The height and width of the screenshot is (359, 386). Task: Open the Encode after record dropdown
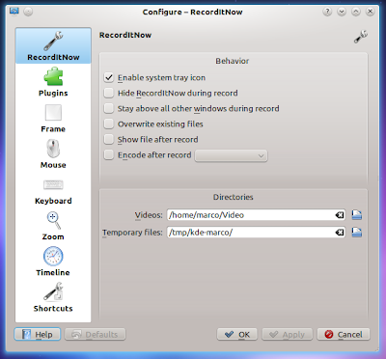coord(231,155)
